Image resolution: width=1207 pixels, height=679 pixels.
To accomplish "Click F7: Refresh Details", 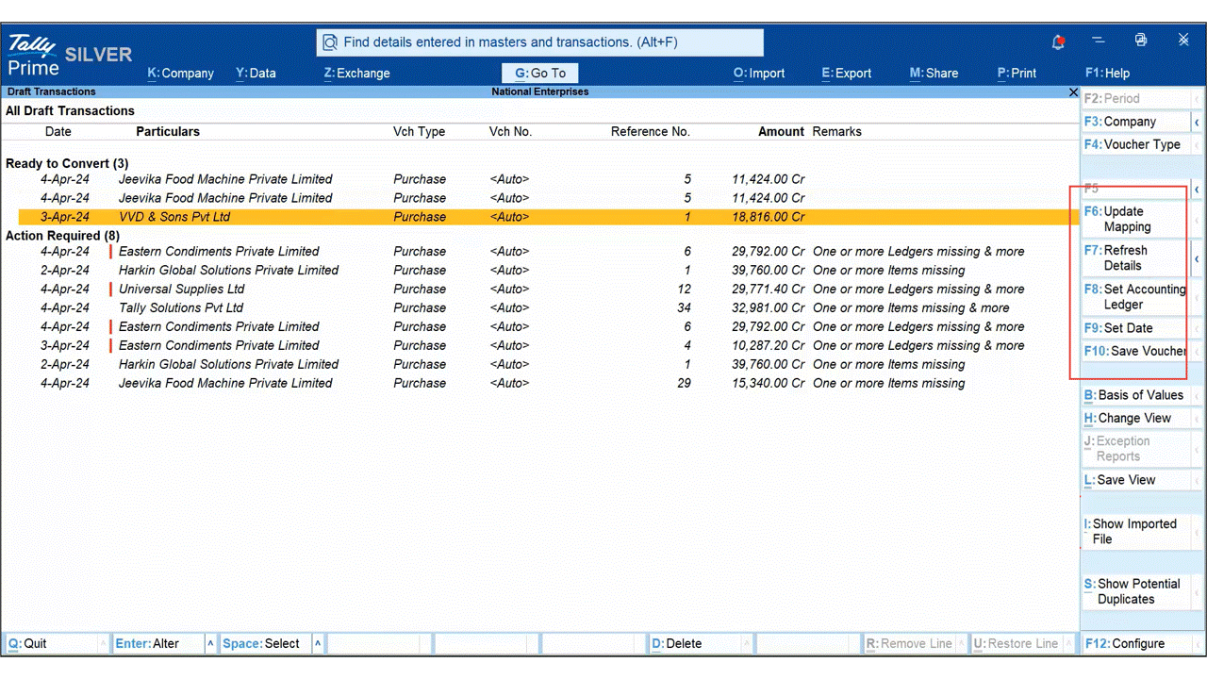I will 1136,257.
